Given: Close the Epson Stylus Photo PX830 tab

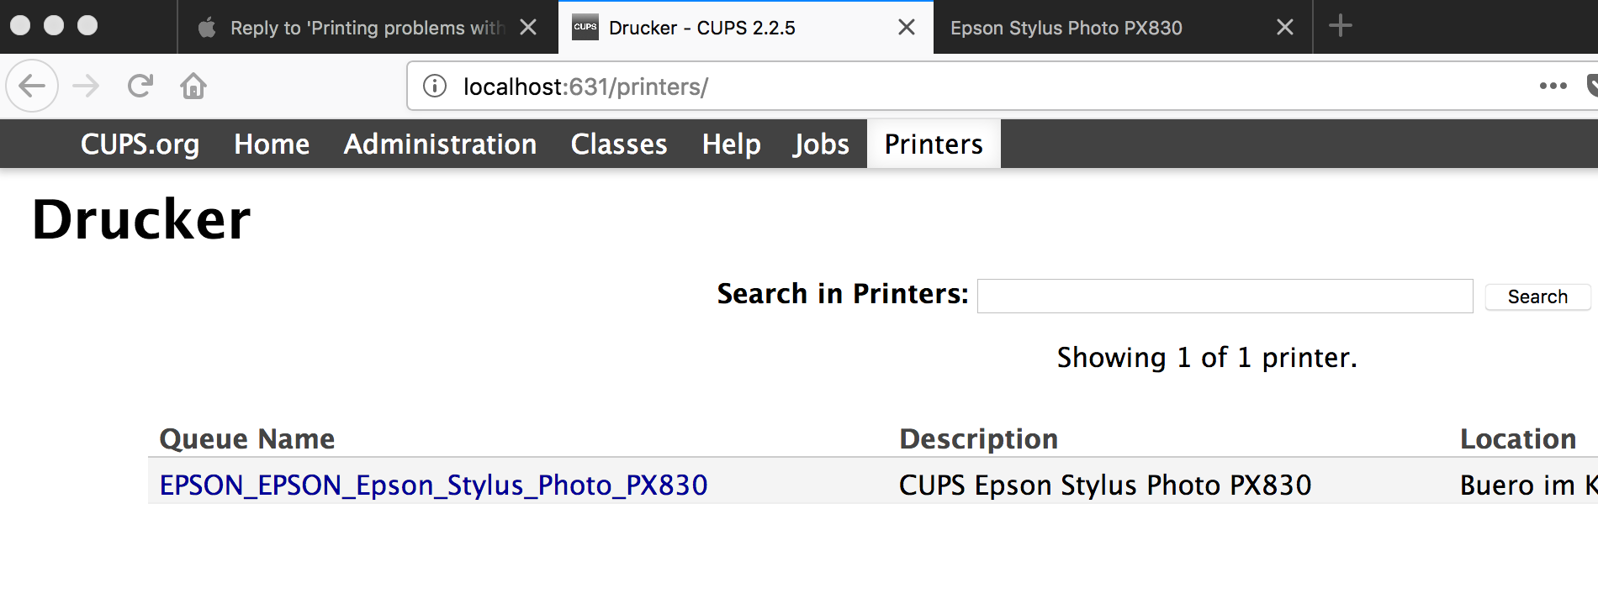Looking at the screenshot, I should point(1285,27).
